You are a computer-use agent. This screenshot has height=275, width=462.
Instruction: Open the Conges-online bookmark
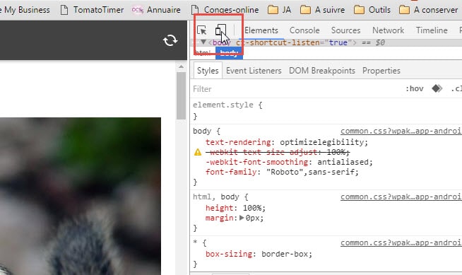click(x=225, y=10)
